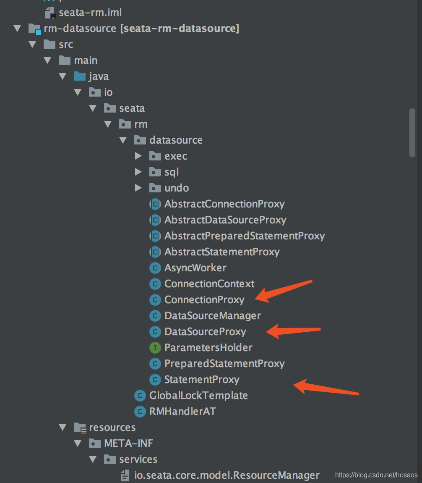Collapse the rm-datasource module node
This screenshot has height=483, width=422.
tap(17, 29)
